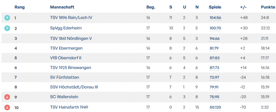Open the SpVgg Ederheim team page

click(x=66, y=28)
